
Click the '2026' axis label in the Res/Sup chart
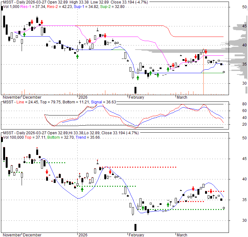[83, 97]
